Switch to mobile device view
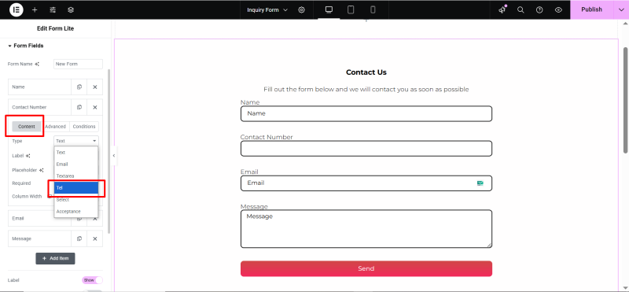The width and height of the screenshot is (629, 292). 373,9
